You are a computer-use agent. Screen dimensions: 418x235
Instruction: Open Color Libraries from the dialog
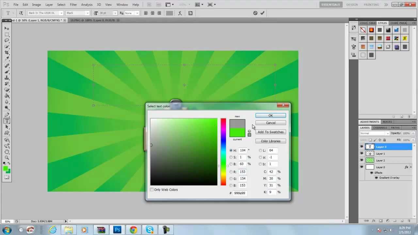271,141
